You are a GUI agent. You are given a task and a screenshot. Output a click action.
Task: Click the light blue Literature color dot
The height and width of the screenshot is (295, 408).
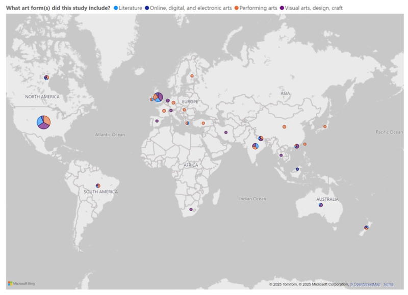click(x=115, y=8)
